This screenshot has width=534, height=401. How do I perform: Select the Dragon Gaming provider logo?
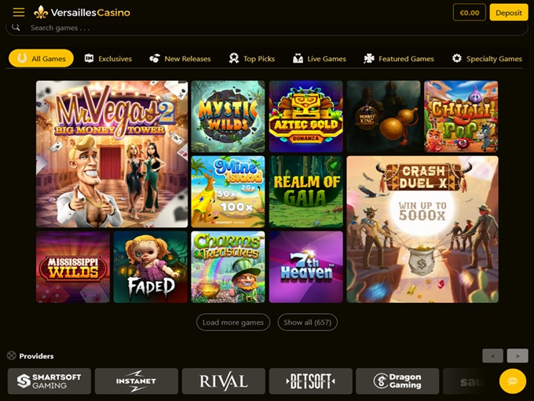397,381
